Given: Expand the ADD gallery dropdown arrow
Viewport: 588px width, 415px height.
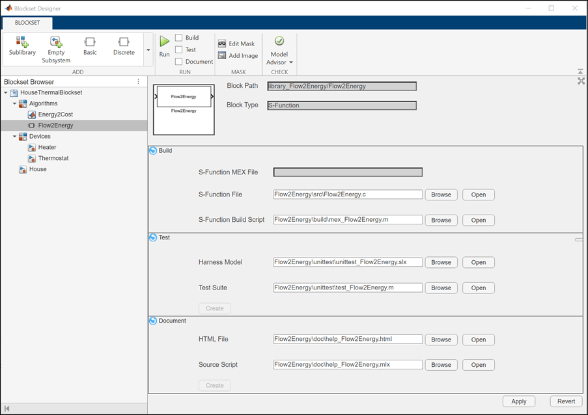Looking at the screenshot, I should pyautogui.click(x=148, y=49).
